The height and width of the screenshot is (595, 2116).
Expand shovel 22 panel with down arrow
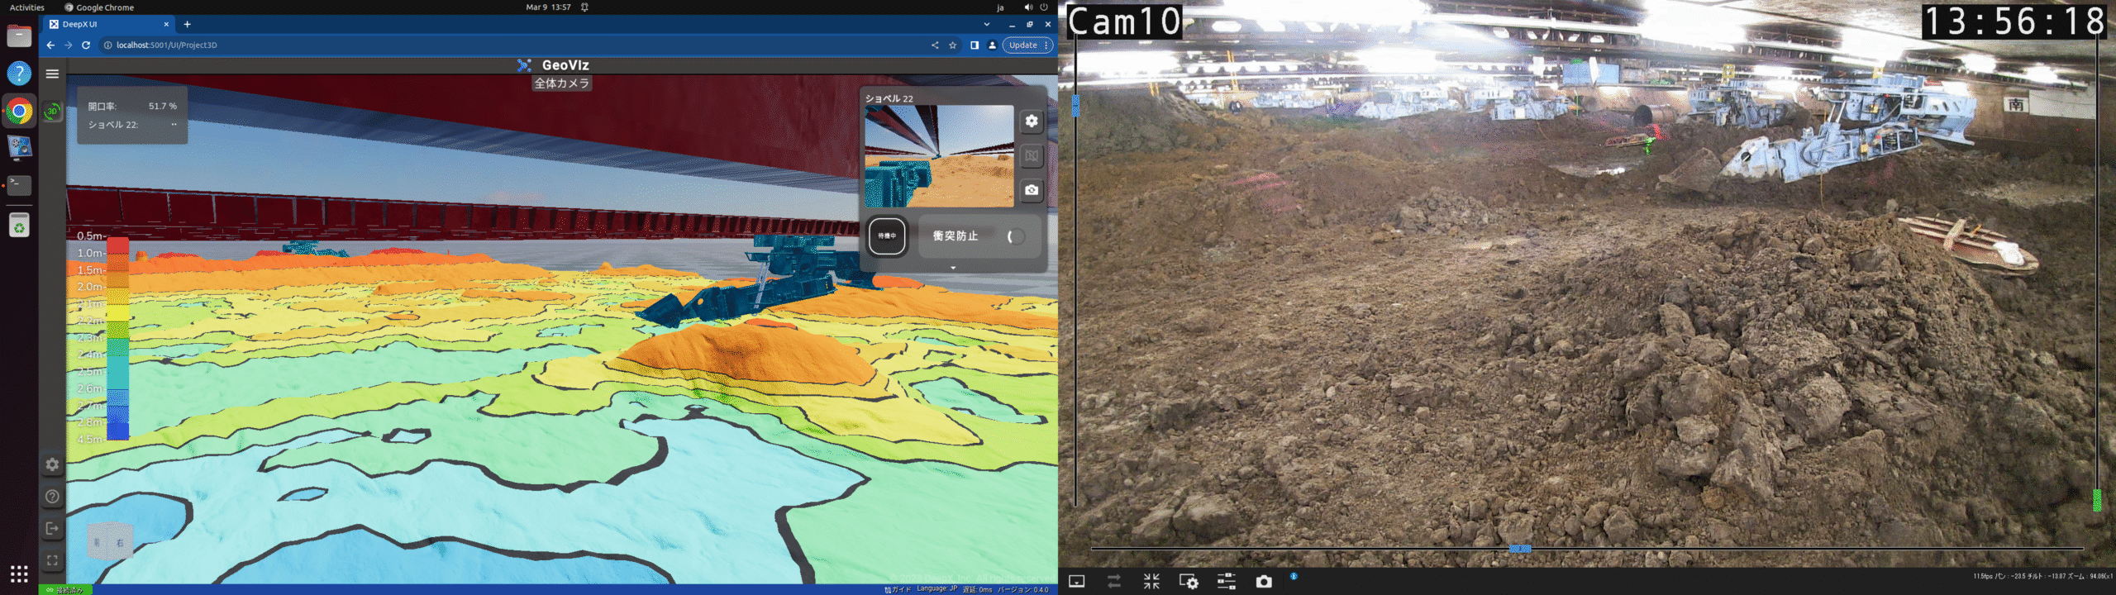coord(953,268)
